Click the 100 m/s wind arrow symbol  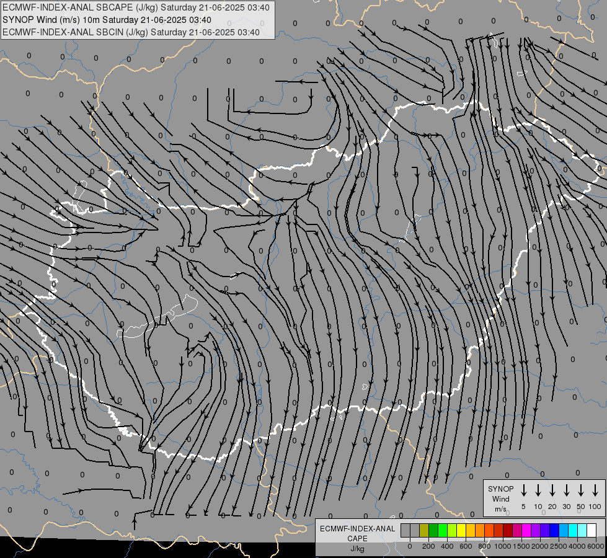(595, 490)
